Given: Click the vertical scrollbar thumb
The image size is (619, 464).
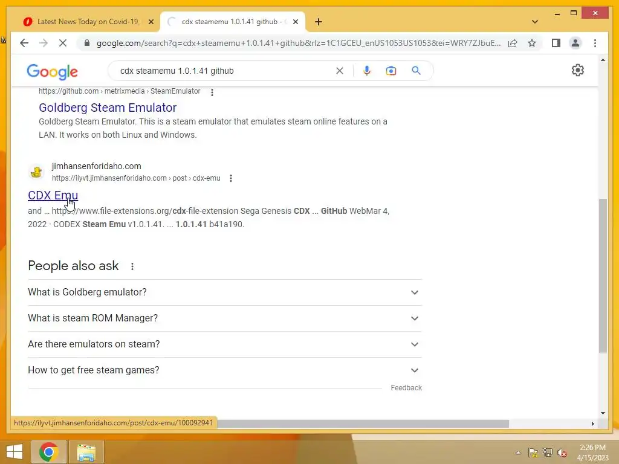Looking at the screenshot, I should 603,275.
